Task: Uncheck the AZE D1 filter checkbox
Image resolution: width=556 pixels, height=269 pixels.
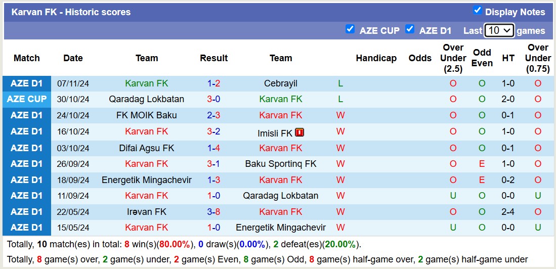Action: pyautogui.click(x=410, y=29)
